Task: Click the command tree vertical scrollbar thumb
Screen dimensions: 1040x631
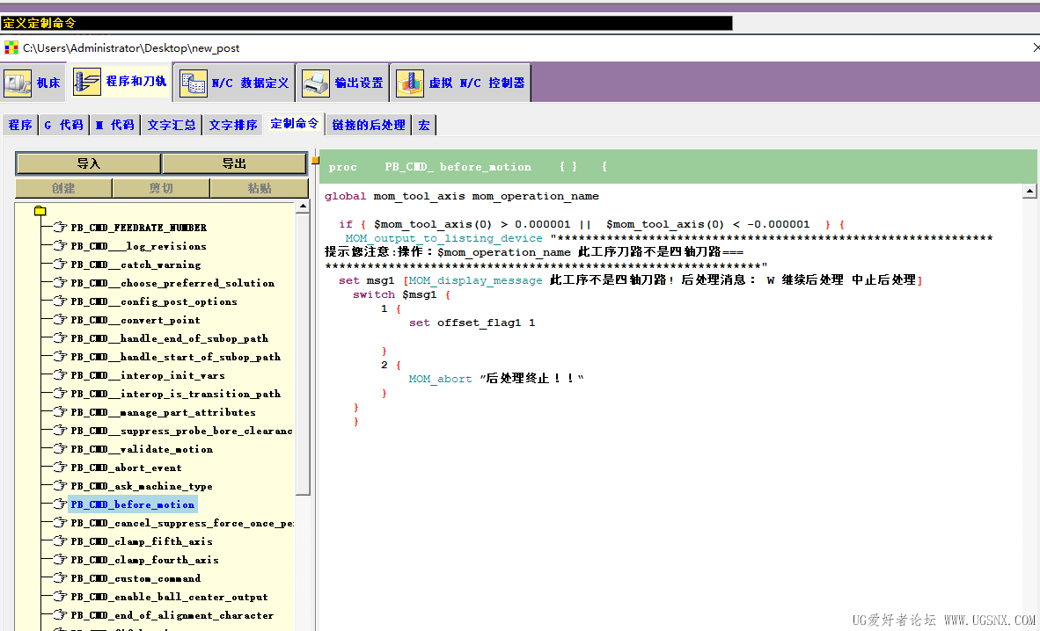Action: click(303, 354)
